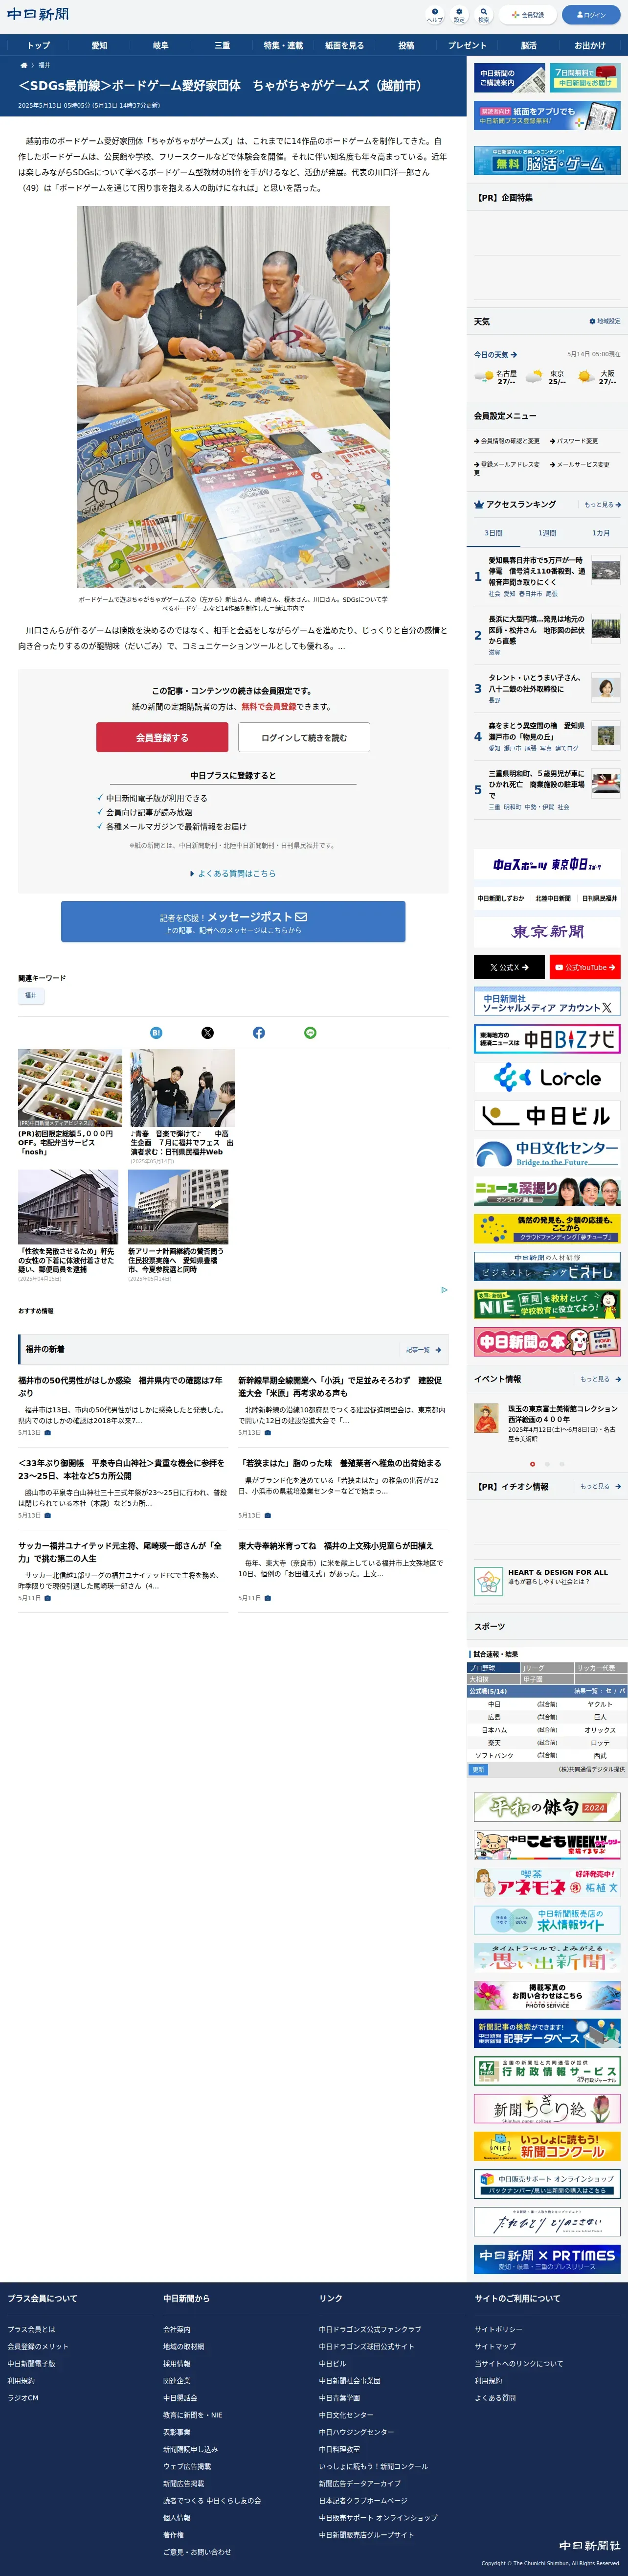
Task: Click もっと見る beside イベント情報
Action: 600,1379
